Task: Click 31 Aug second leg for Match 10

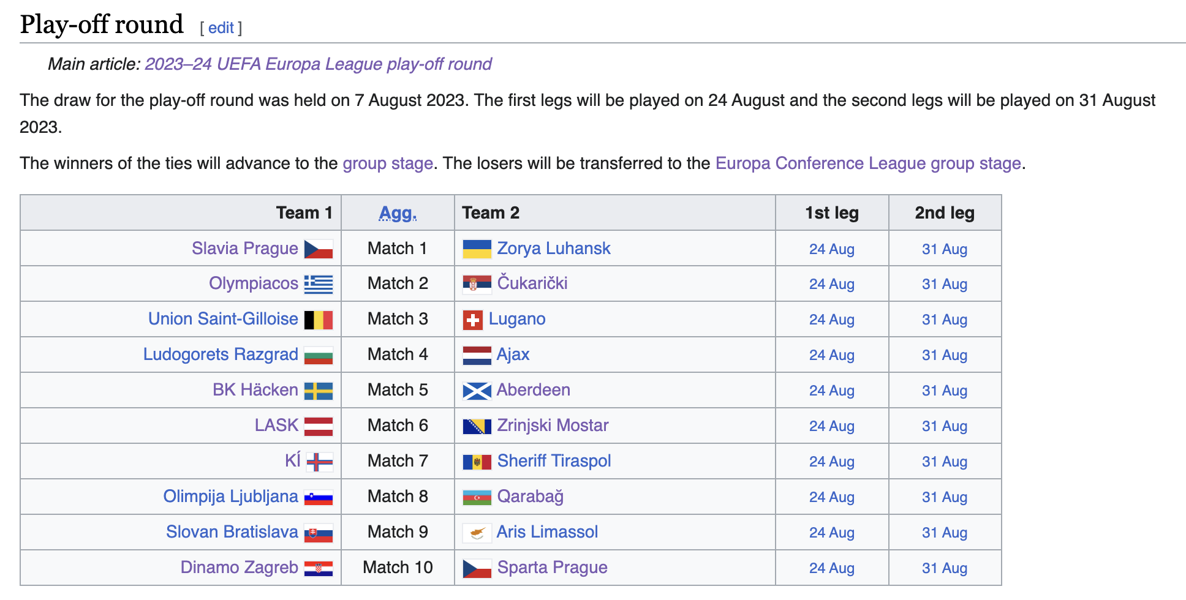Action: 945,568
